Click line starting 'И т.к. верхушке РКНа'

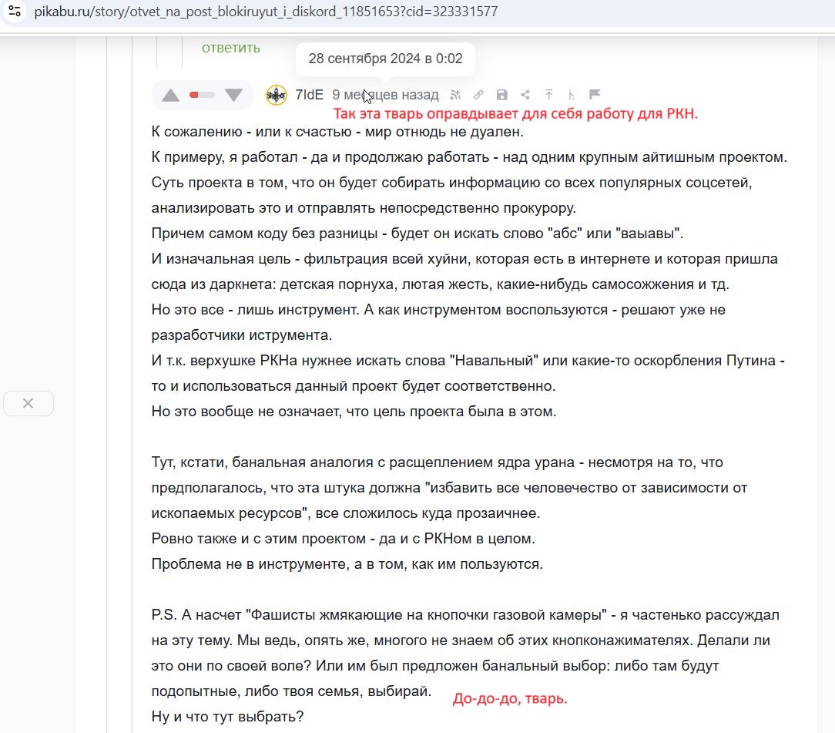tap(468, 361)
